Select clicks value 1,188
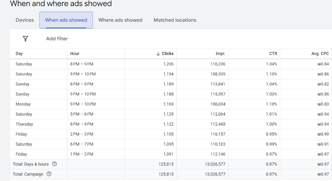 point(168,94)
